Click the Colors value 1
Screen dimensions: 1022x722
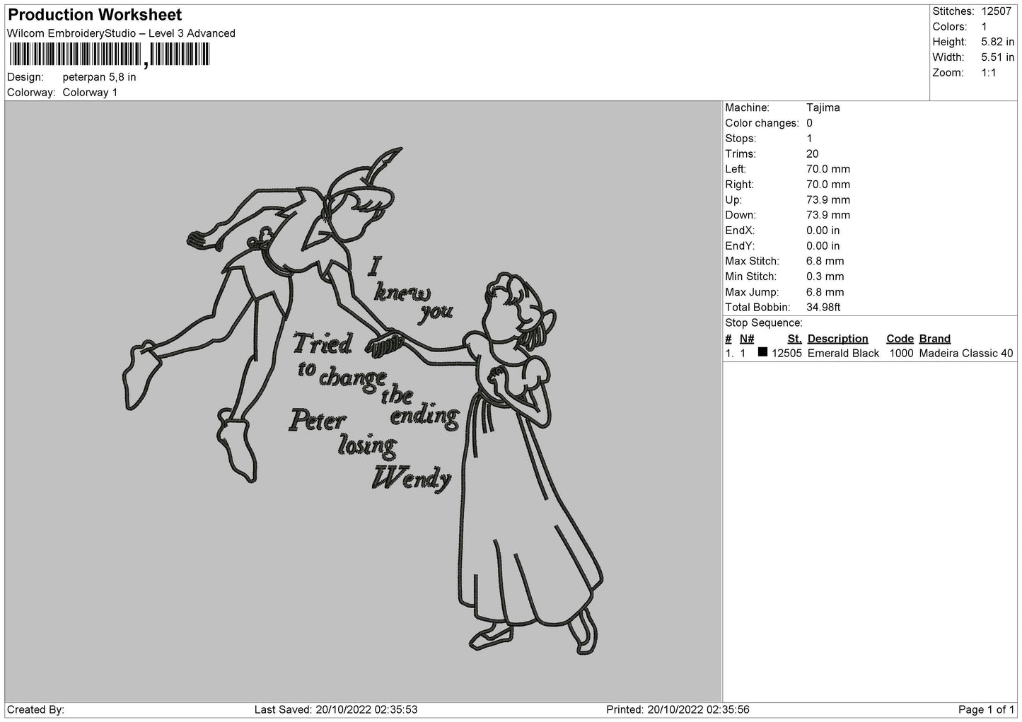tap(984, 27)
